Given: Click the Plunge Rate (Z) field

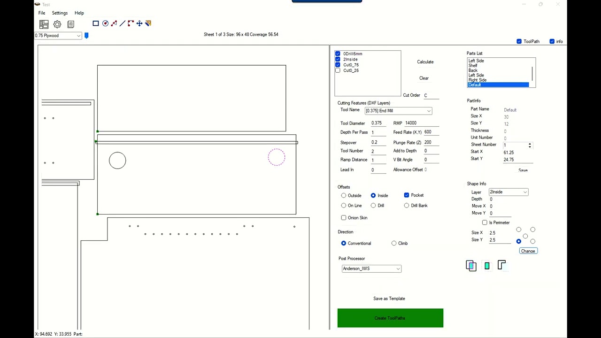Looking at the screenshot, I should click(431, 142).
